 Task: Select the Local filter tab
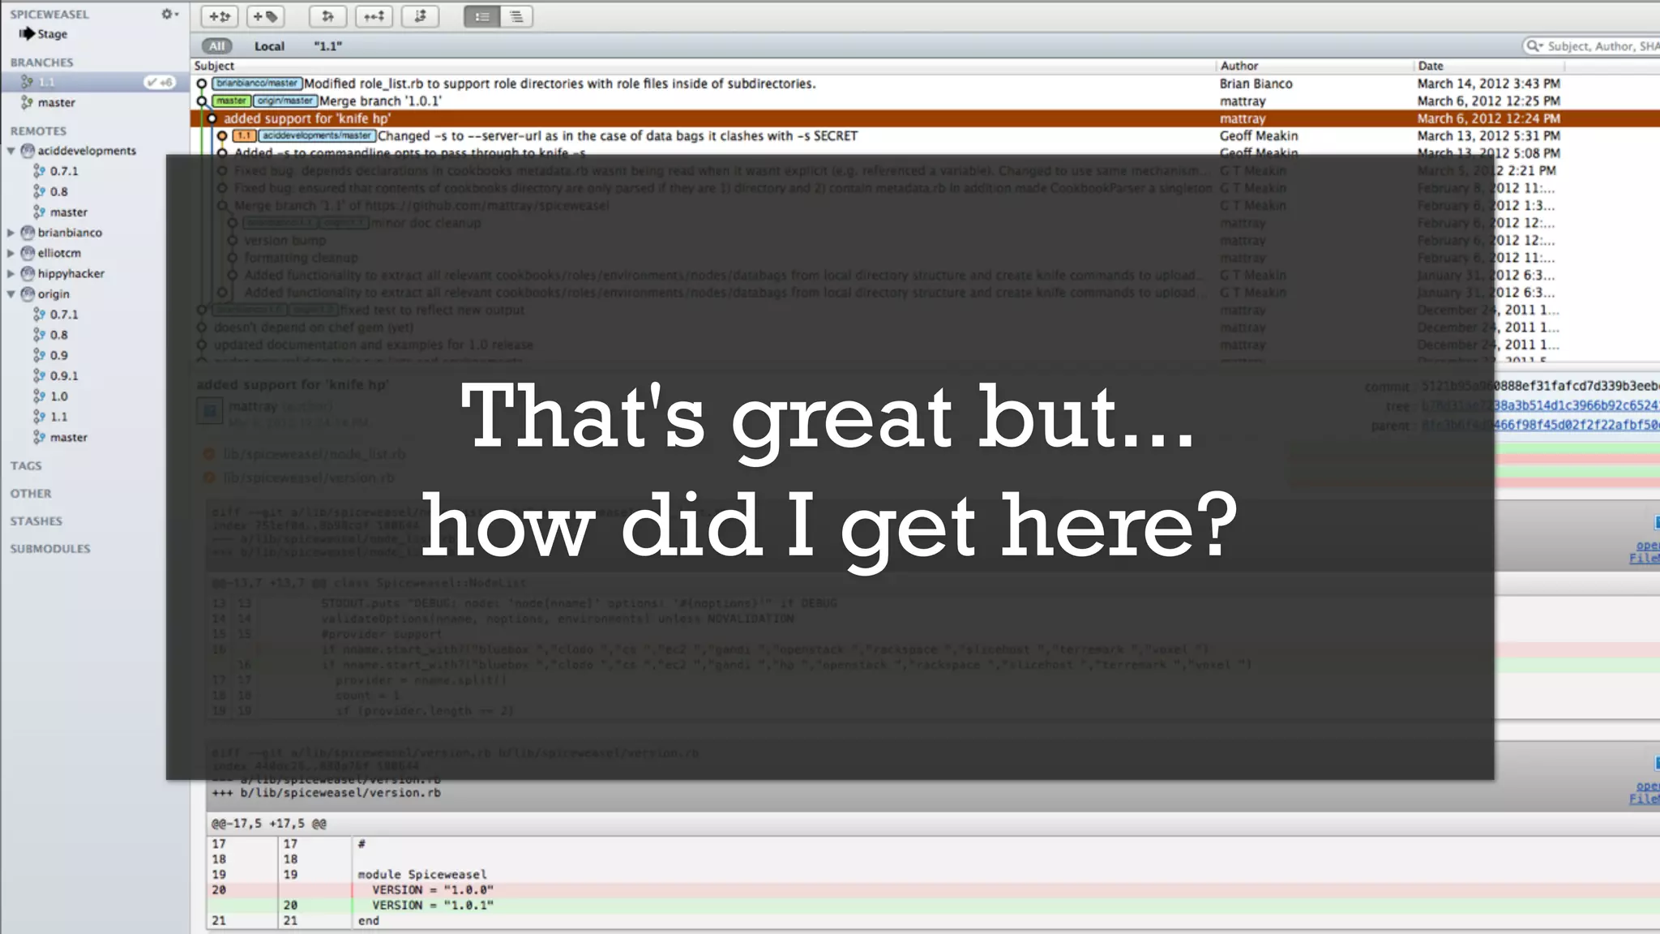point(269,46)
